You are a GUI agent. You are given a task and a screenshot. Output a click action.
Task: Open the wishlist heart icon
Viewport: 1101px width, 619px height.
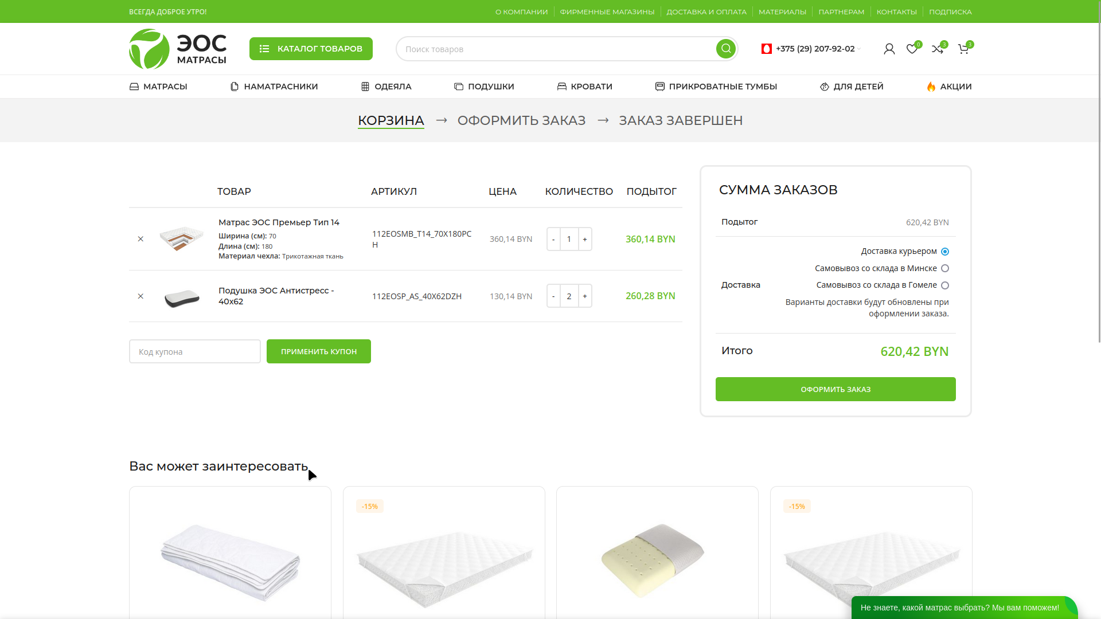click(x=912, y=49)
